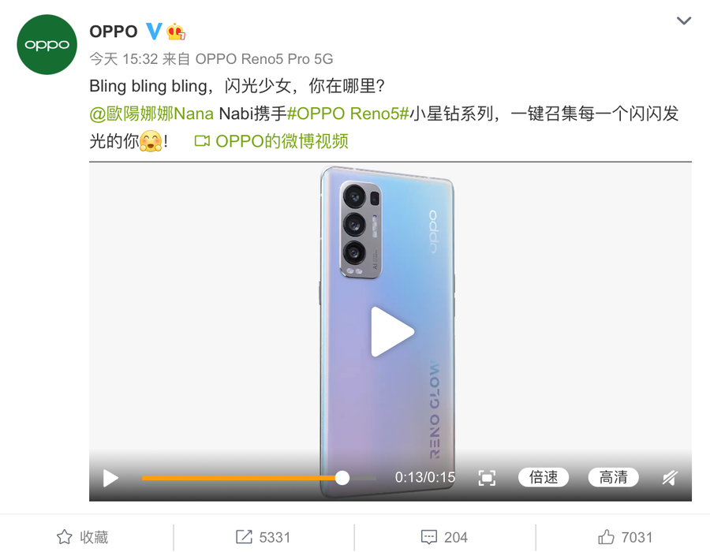Open the @歐陽娜娜Nana mention link
The width and height of the screenshot is (710, 552).
[151, 114]
